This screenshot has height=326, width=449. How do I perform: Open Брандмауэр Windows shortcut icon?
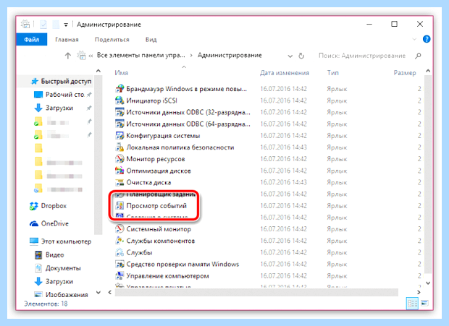pyautogui.click(x=119, y=89)
